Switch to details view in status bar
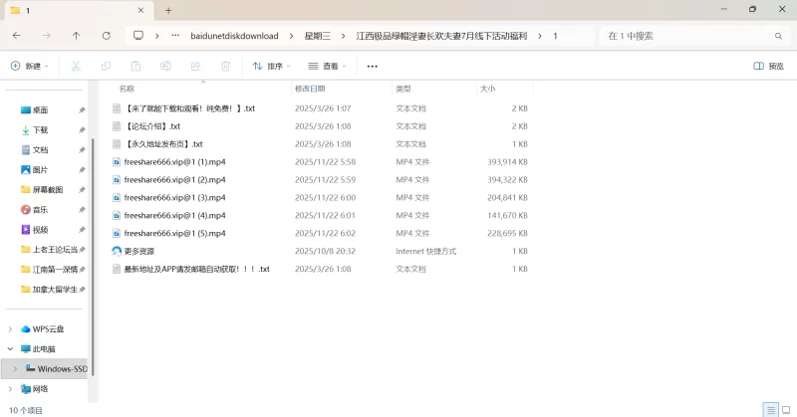Viewport: 797px width, 417px height. 769,409
